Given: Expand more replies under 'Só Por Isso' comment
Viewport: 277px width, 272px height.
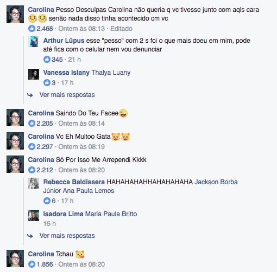Looking at the screenshot, I should click(x=67, y=236).
